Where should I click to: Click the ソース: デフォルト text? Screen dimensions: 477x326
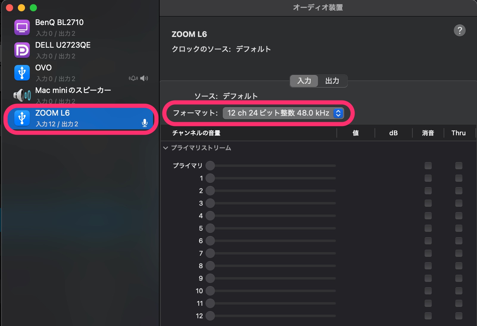(226, 96)
